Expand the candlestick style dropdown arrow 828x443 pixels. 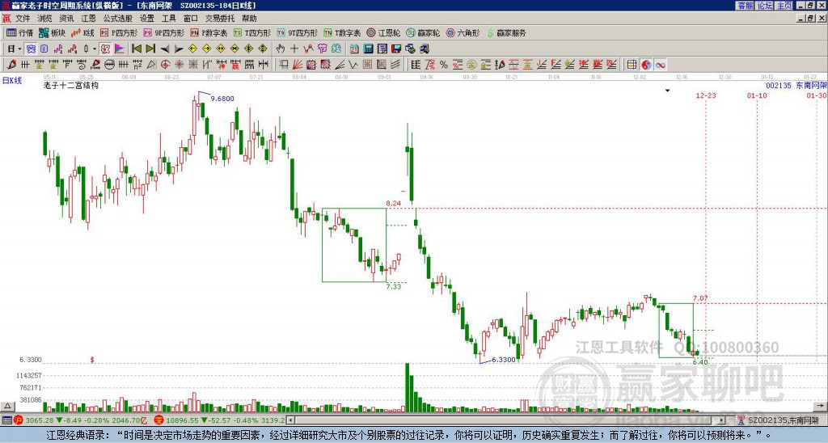coord(94,49)
